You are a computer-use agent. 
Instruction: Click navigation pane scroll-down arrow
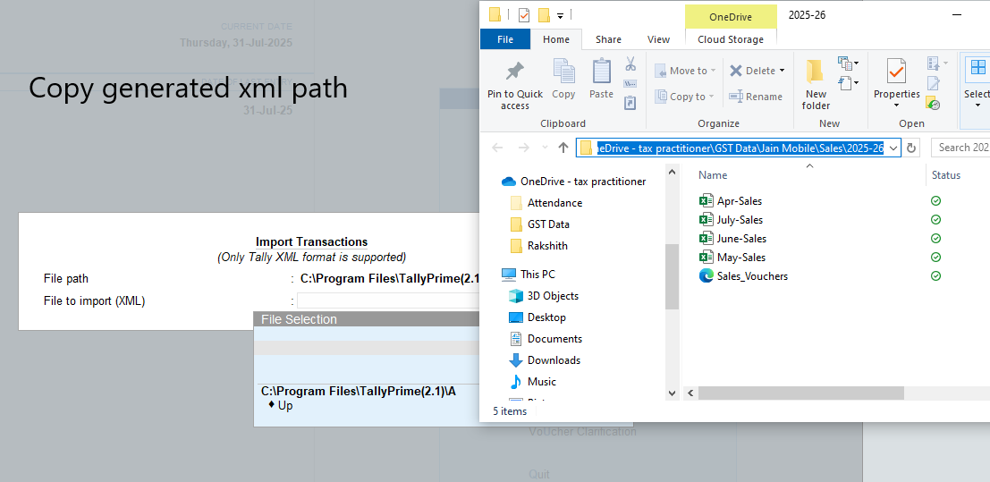(672, 393)
